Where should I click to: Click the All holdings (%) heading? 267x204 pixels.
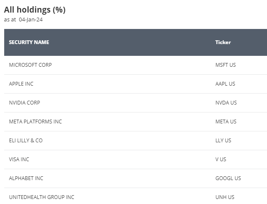point(35,10)
